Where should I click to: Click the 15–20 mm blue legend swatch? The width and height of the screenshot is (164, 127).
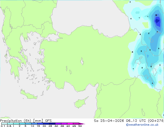pos(40,124)
